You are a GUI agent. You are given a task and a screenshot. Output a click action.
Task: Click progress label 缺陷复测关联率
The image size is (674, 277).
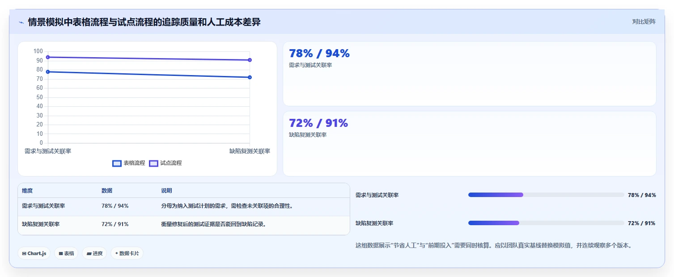click(x=374, y=223)
